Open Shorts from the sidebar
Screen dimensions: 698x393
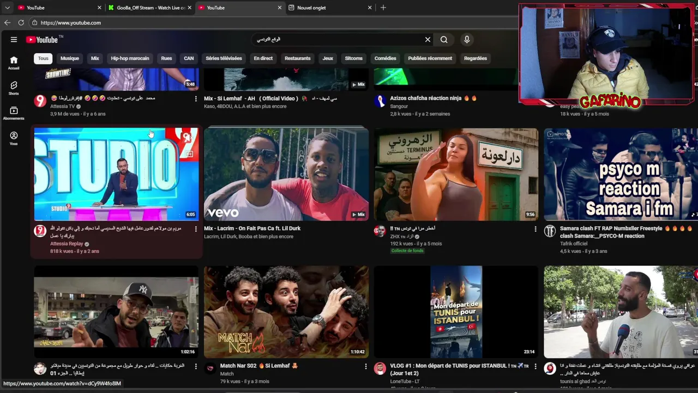tap(14, 88)
